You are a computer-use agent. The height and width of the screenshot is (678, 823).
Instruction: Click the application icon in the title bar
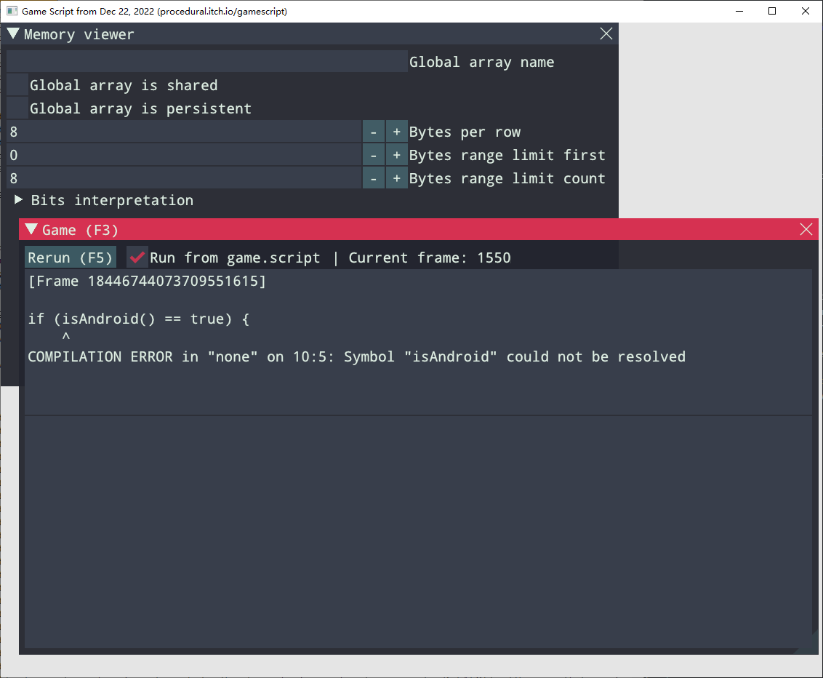(x=11, y=11)
